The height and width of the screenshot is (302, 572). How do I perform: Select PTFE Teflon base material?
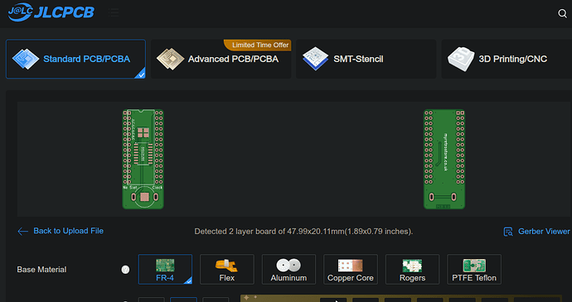474,269
